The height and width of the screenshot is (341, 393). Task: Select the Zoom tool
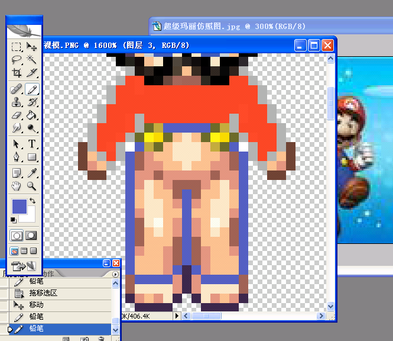tap(32, 186)
